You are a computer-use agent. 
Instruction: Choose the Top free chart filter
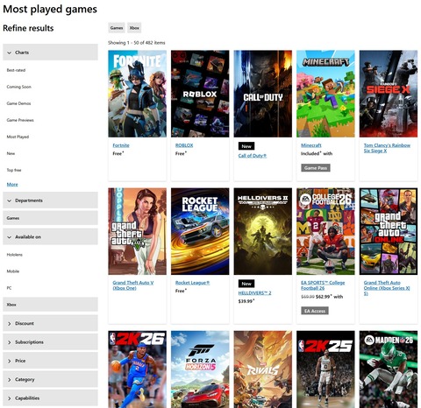14,170
